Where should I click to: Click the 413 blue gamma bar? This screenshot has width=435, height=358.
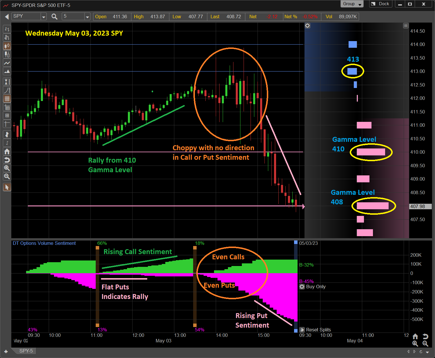[352, 71]
